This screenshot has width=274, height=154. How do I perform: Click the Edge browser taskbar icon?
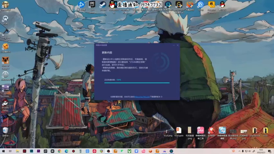[x=66, y=151]
